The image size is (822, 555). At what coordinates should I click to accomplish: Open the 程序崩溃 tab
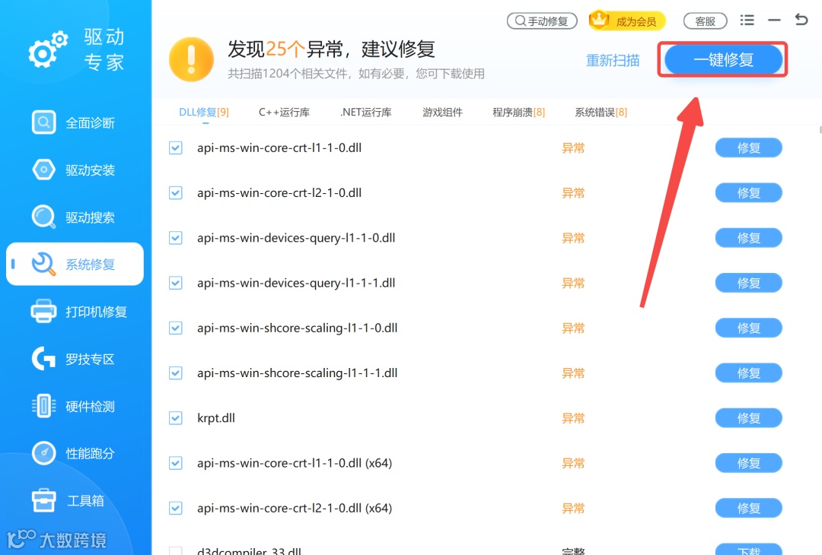(x=518, y=112)
